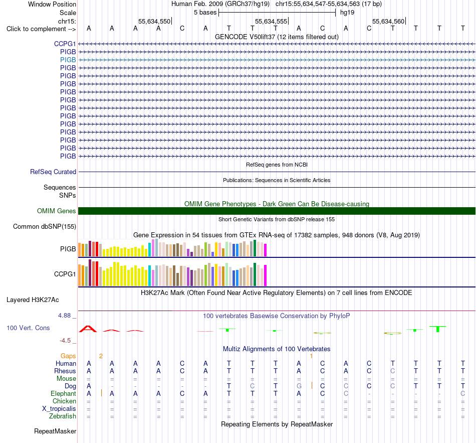This screenshot has height=443, width=476.
Task: Select the PIGB label beside GTEx chart
Action: [68, 249]
